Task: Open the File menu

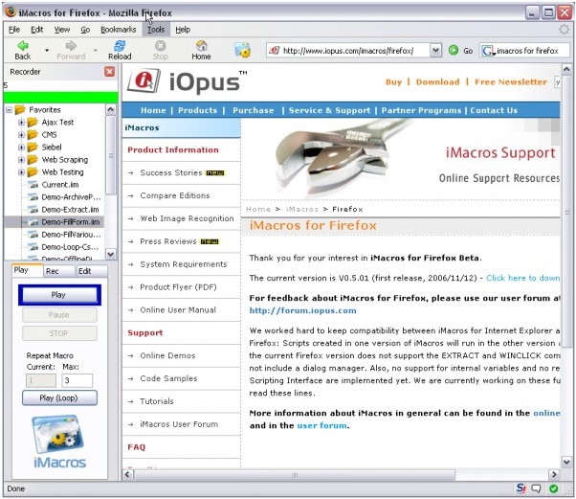Action: point(14,30)
